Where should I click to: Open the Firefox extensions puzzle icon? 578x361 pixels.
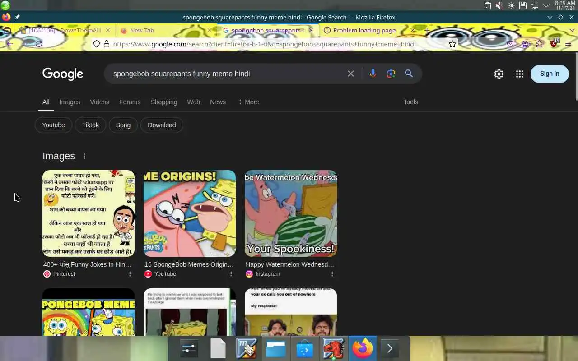(x=539, y=44)
